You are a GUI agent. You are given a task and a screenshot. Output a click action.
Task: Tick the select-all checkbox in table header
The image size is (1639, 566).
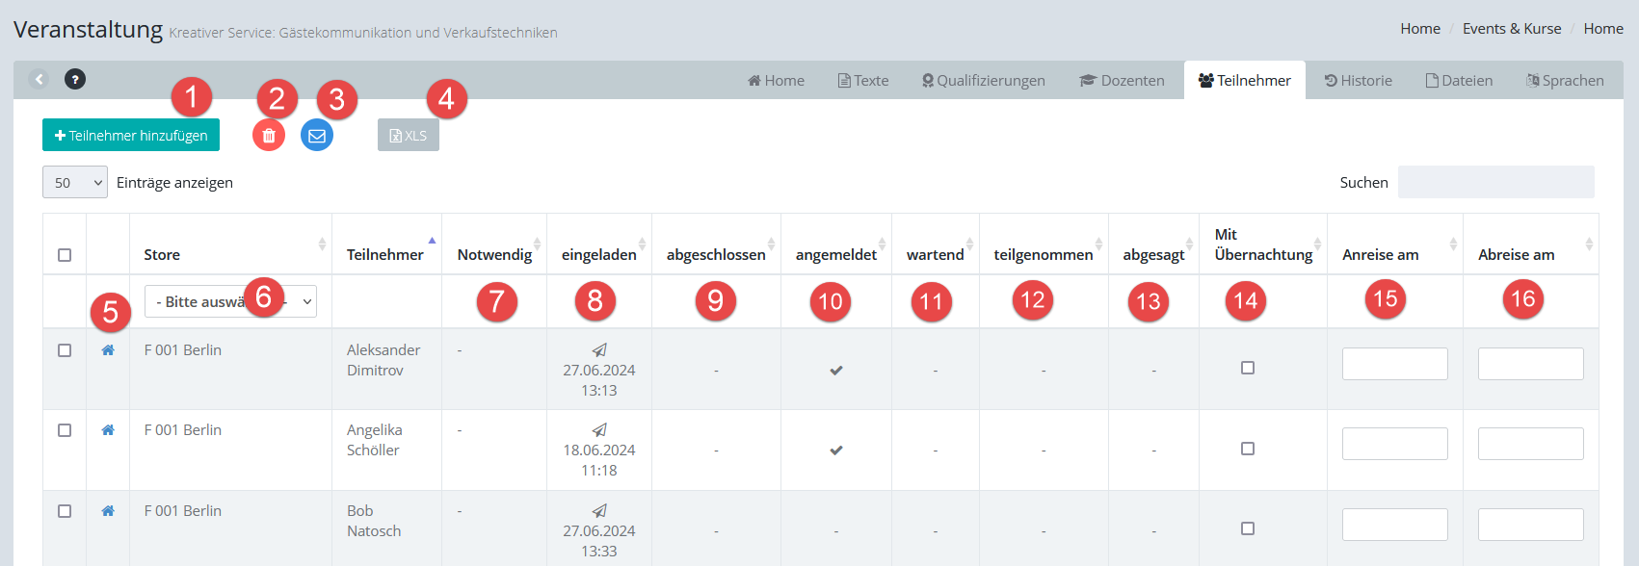(x=65, y=255)
